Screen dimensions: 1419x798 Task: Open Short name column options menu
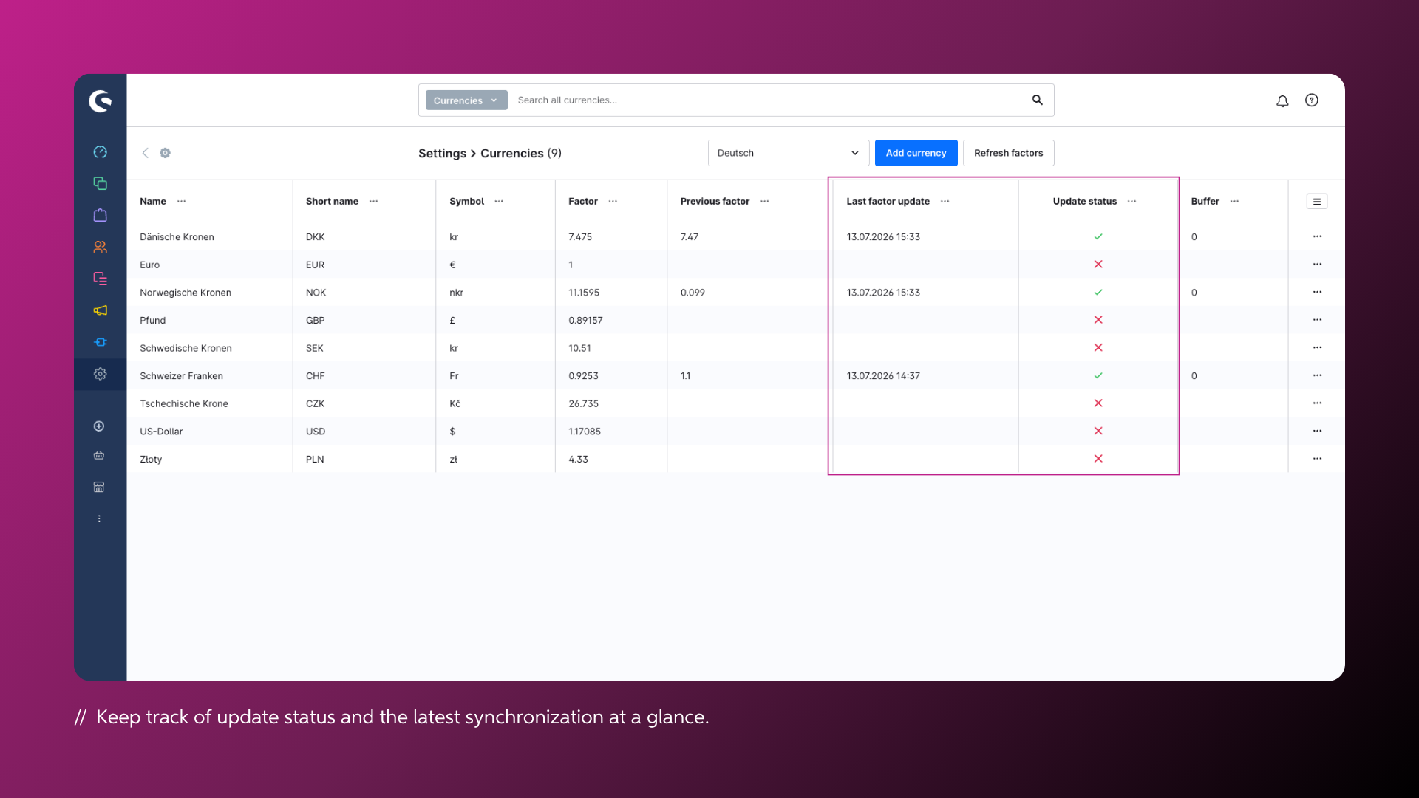pos(374,201)
